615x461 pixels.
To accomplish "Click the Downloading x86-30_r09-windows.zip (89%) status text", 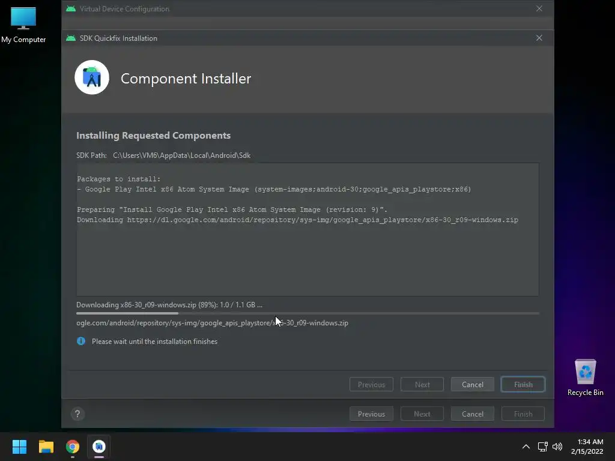I will pos(169,304).
